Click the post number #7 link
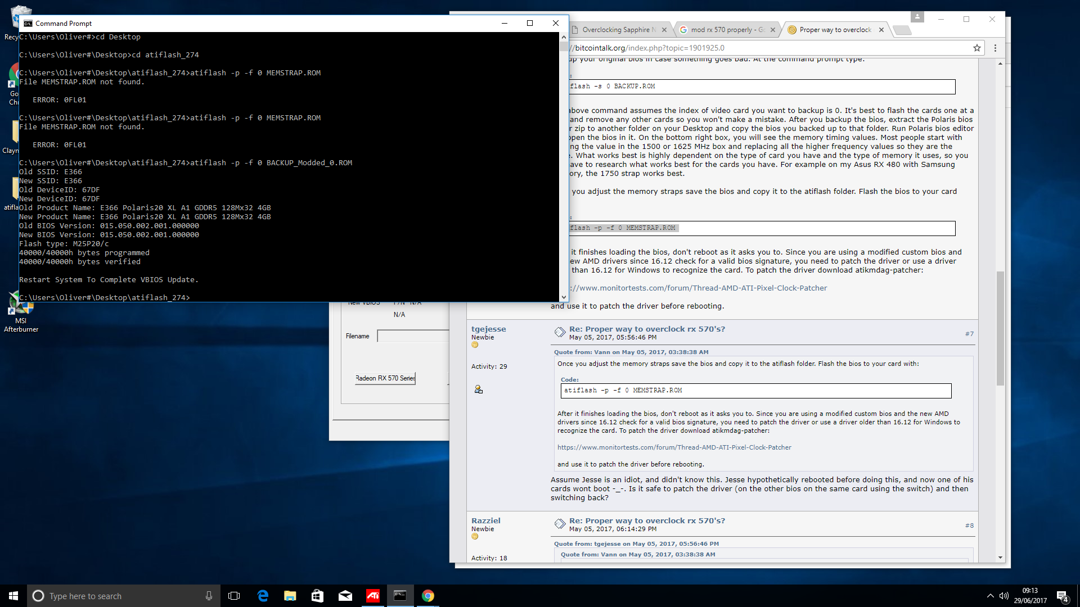The height and width of the screenshot is (607, 1080). point(969,334)
